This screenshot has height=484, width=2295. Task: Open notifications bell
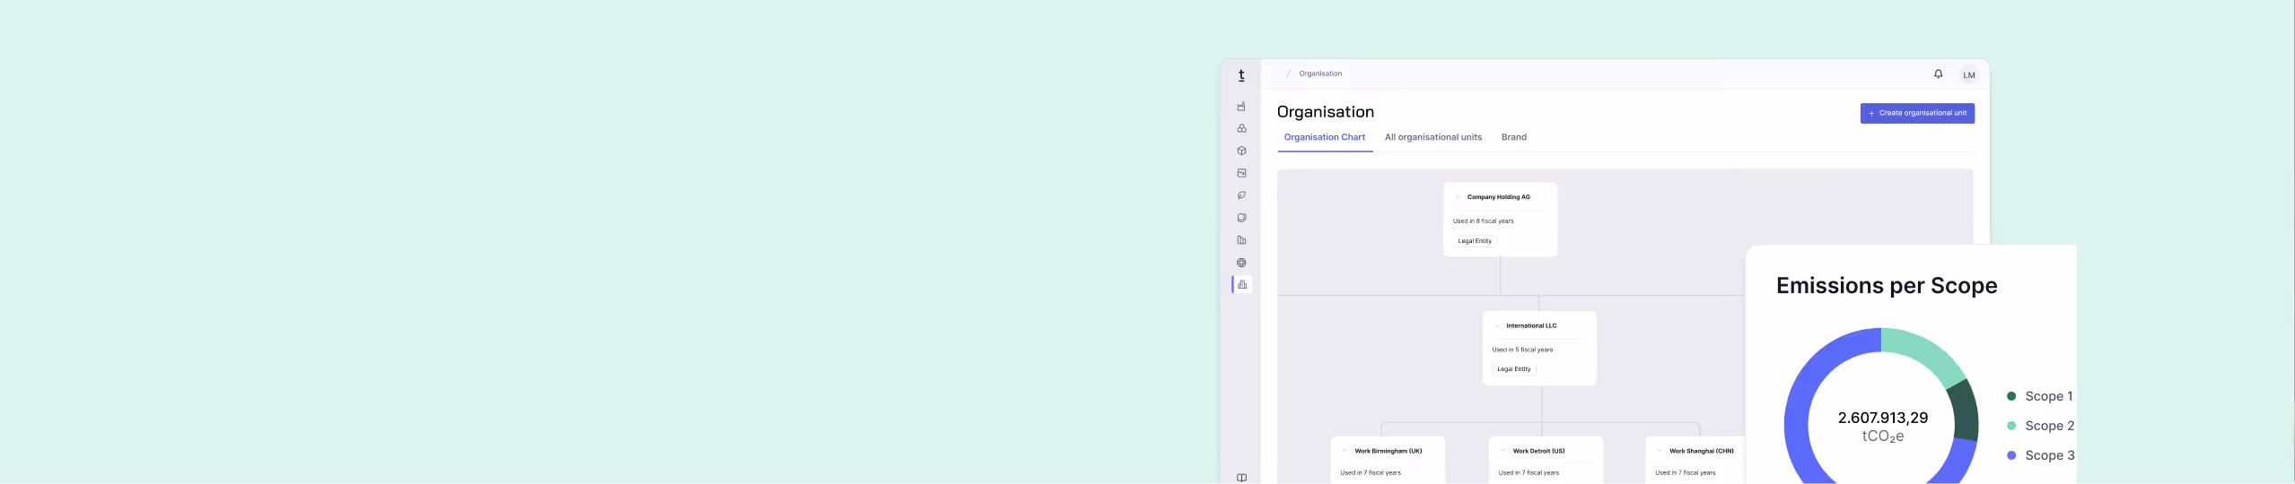[1938, 74]
